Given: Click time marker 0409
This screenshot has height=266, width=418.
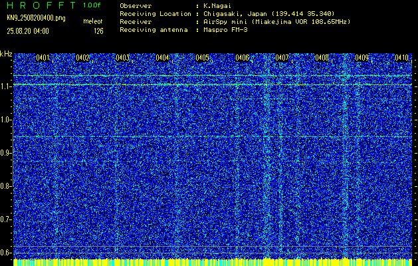Looking at the screenshot, I should coord(362,58).
